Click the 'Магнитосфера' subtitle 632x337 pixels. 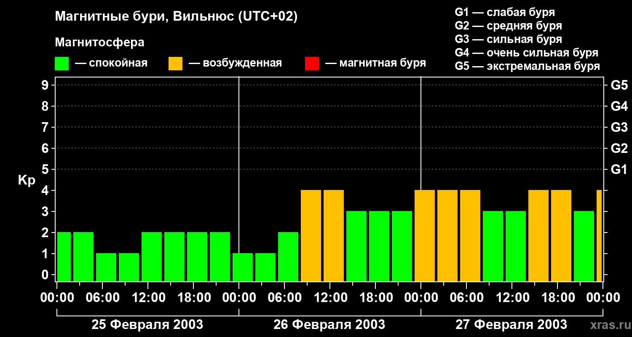(99, 43)
